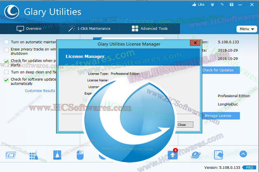Toggle 'Erase privacy tracks on shutdown' checkbox
The width and height of the screenshot is (259, 172).
click(x=6, y=50)
